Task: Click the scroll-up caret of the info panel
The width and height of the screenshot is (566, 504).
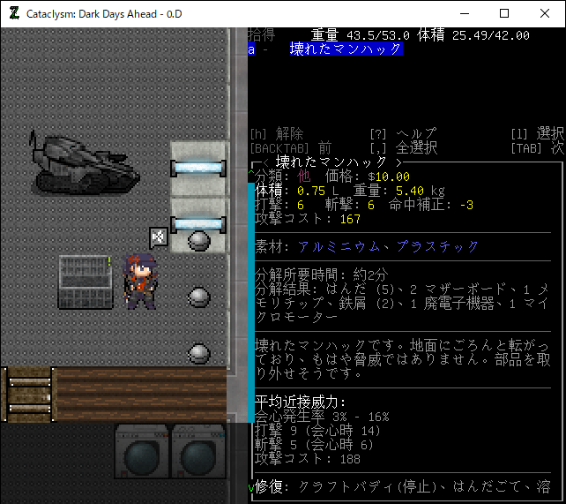Action: pyautogui.click(x=251, y=175)
